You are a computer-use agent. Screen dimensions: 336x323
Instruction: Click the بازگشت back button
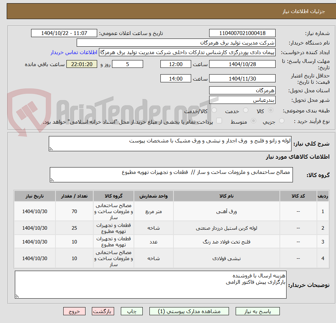coord(103,311)
